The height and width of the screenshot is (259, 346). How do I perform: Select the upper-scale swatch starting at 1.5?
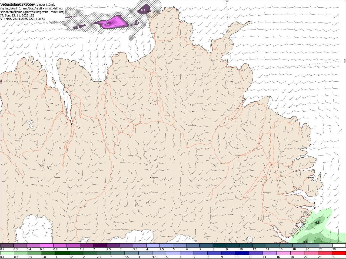(86, 245)
